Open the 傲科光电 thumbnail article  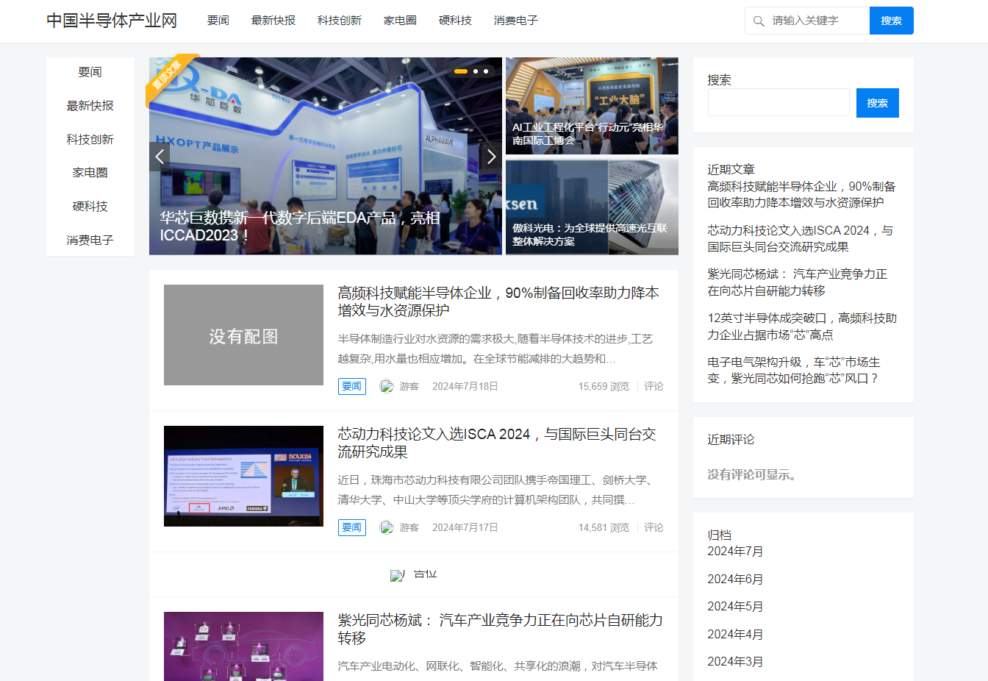tap(592, 207)
